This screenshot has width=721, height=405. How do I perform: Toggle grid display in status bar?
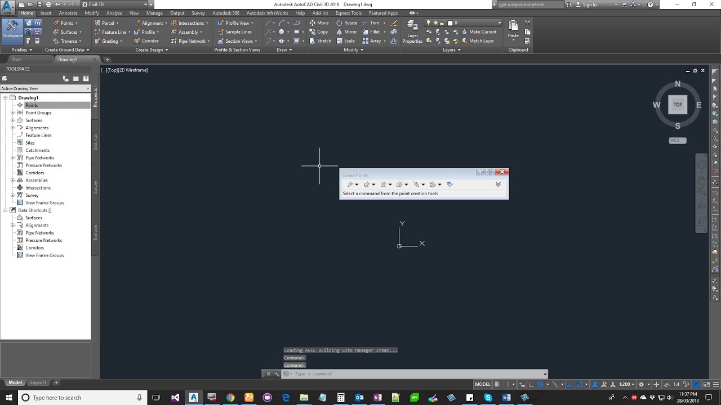click(497, 384)
